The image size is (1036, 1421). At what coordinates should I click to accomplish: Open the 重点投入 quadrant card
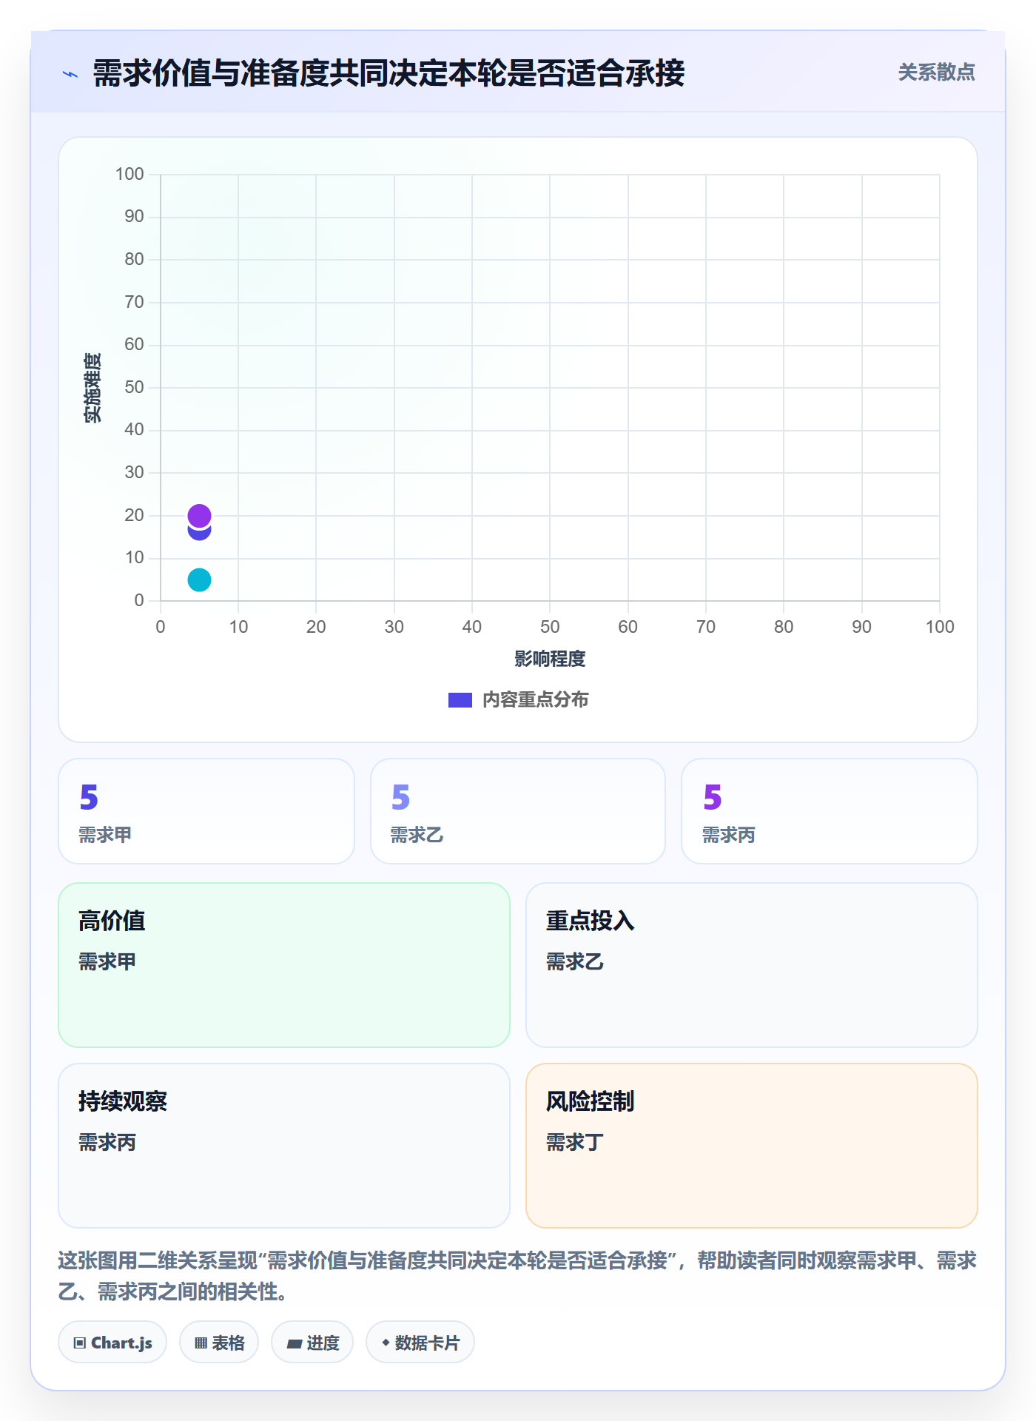point(752,964)
